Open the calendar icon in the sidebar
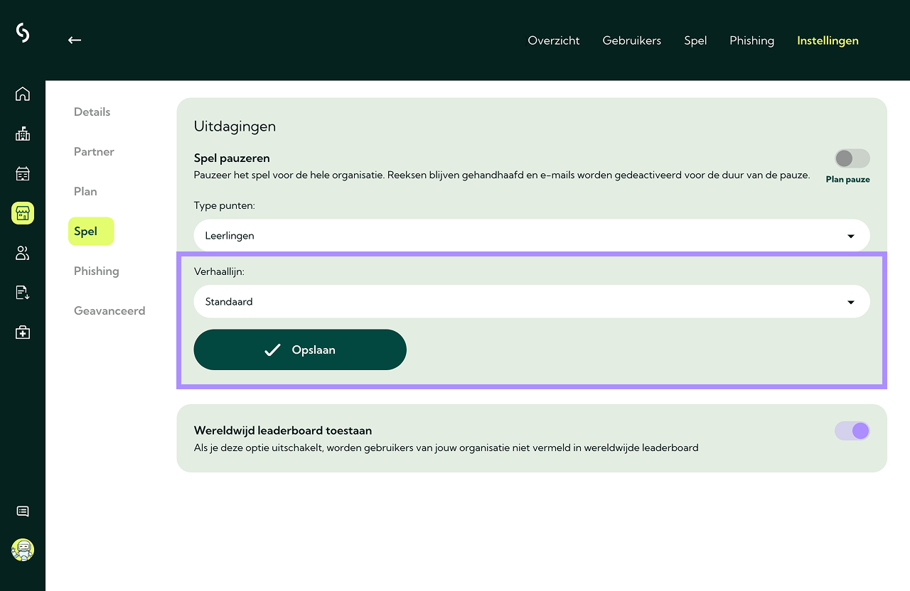Screen dimensions: 910x591 click(23, 173)
